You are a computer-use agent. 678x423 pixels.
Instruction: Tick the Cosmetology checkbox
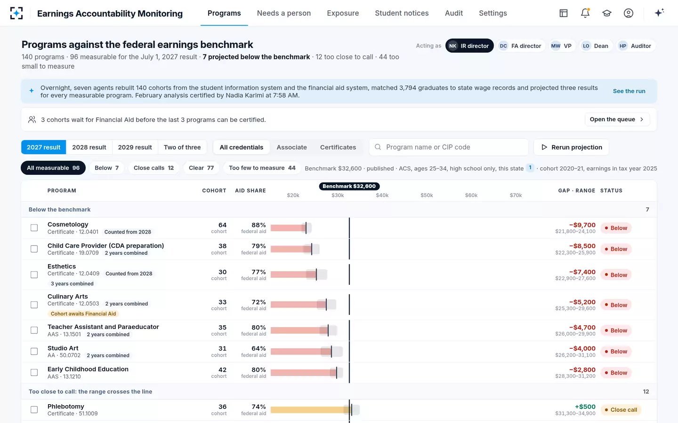pos(34,228)
